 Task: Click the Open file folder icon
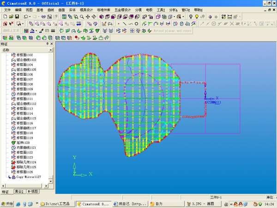(10, 17)
